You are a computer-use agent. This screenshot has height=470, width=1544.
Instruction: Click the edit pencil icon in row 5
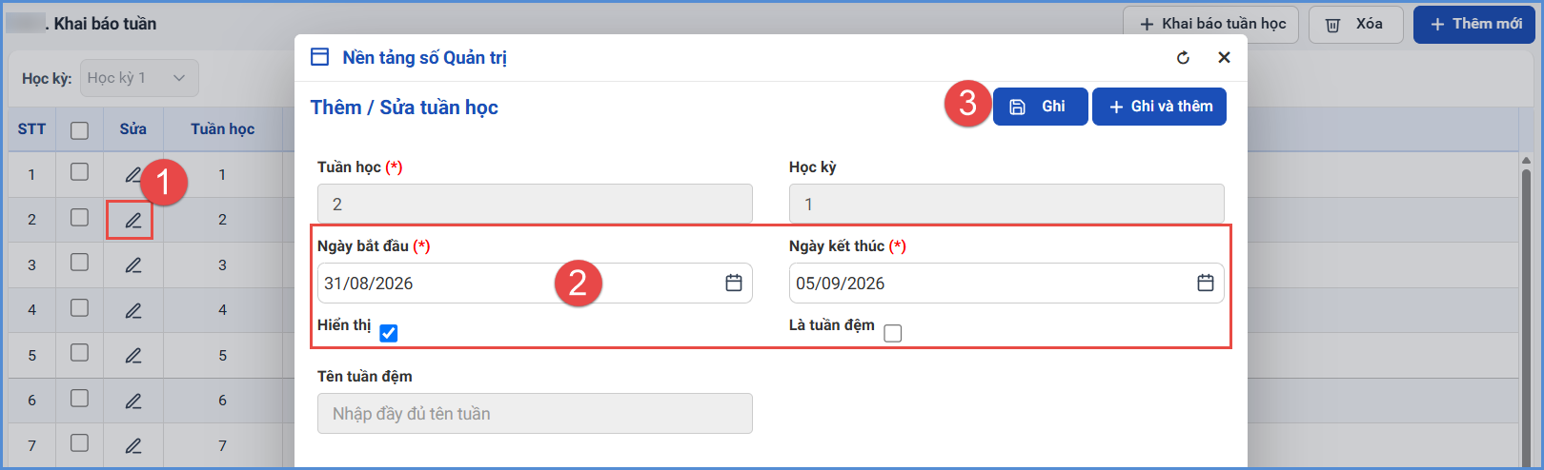pos(132,355)
